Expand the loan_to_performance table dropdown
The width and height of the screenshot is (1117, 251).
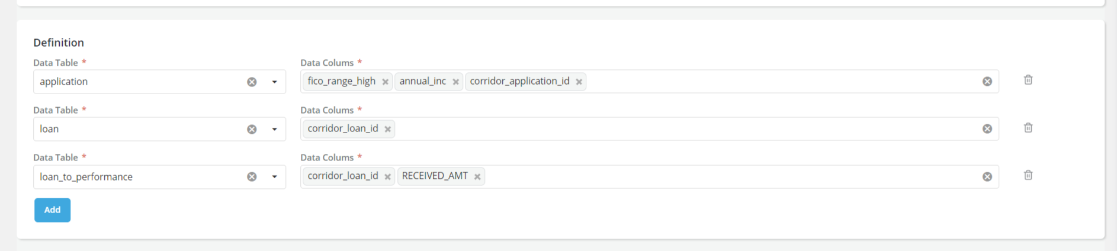274,176
